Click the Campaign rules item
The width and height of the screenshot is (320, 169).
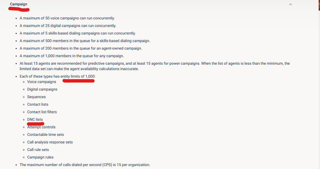point(40,157)
